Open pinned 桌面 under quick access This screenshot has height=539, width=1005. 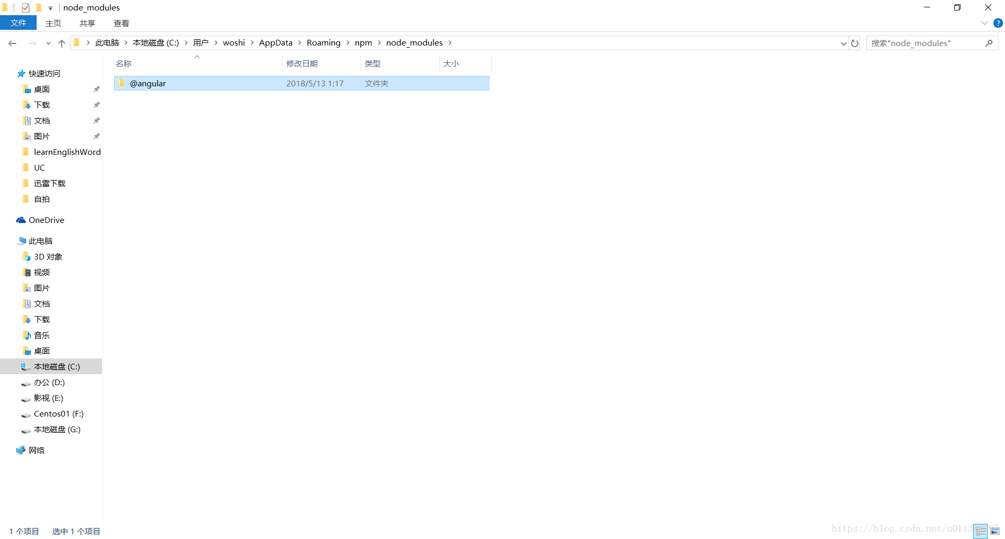[x=42, y=89]
